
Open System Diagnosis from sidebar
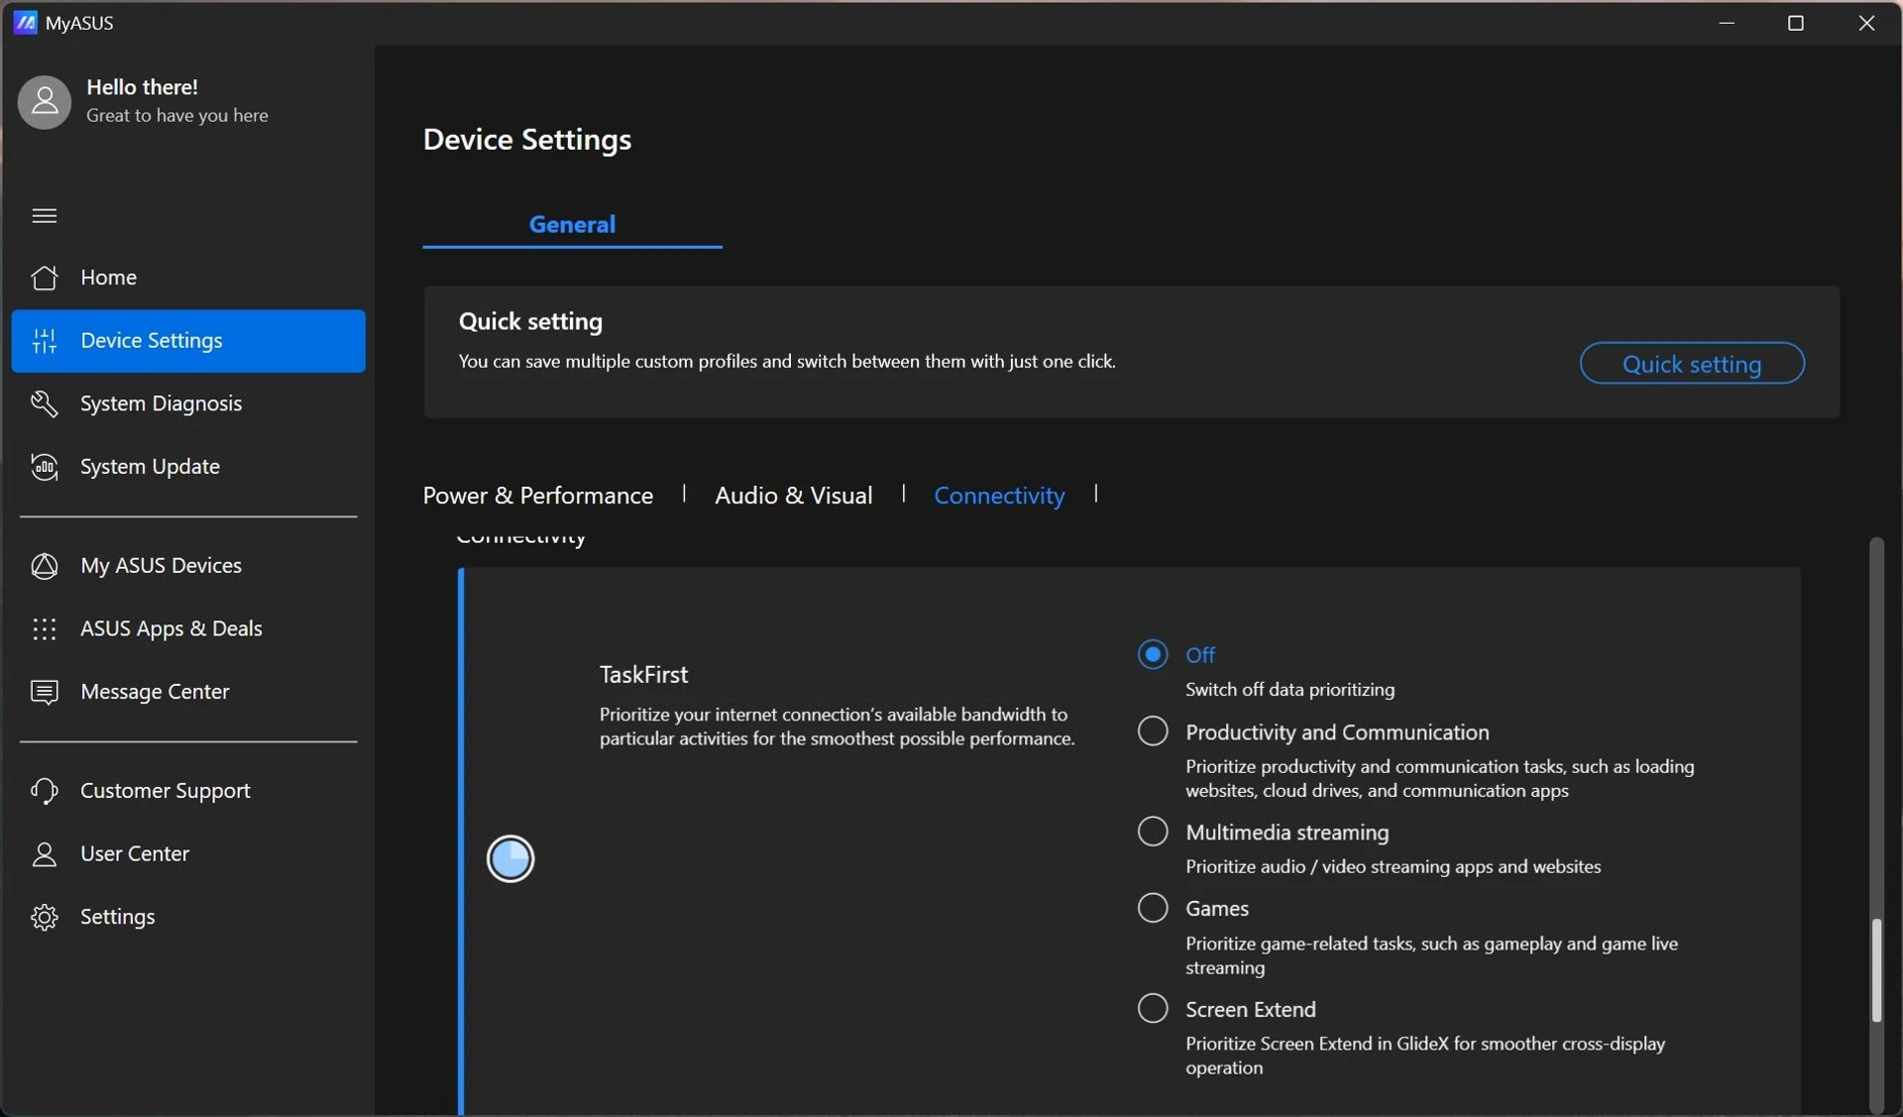coord(188,403)
